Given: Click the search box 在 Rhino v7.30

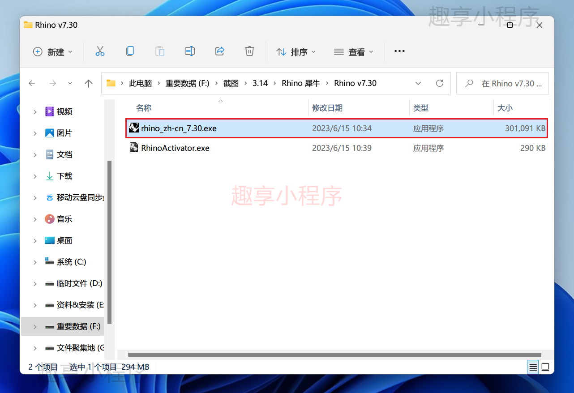Looking at the screenshot, I should click(502, 83).
